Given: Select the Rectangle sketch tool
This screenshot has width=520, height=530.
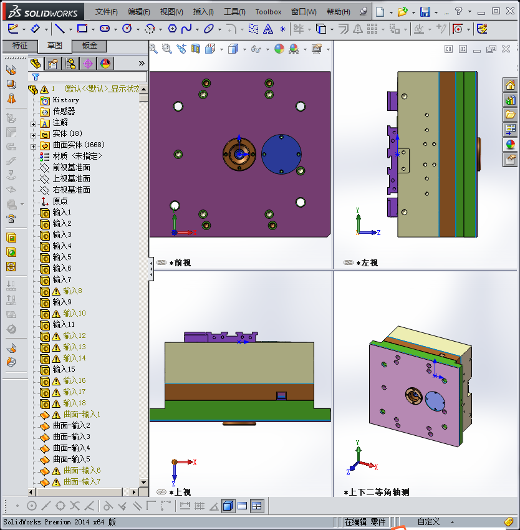Looking at the screenshot, I should coord(82,29).
